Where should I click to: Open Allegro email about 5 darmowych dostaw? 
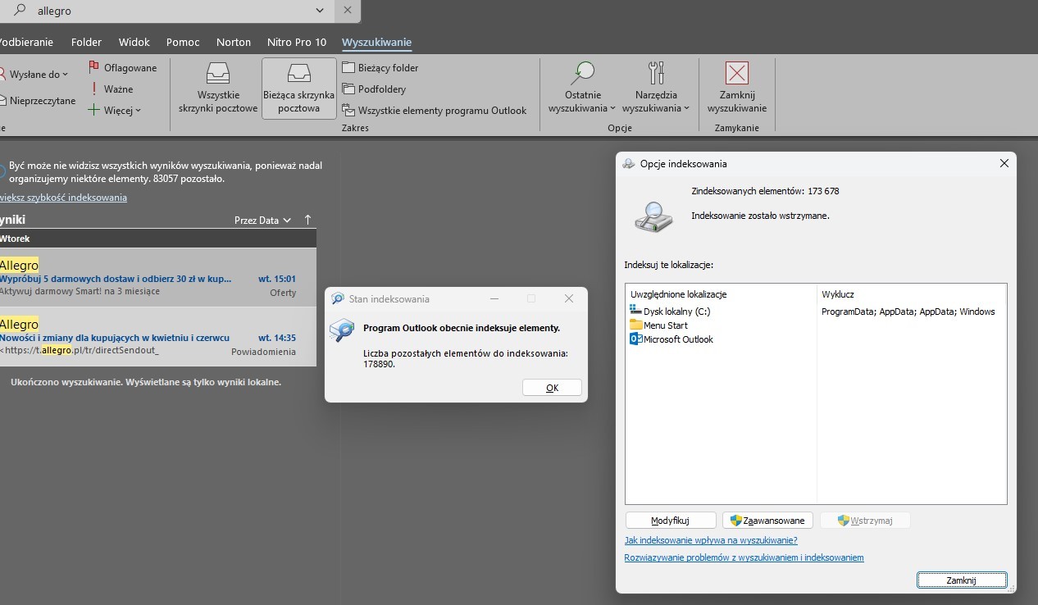pos(157,277)
